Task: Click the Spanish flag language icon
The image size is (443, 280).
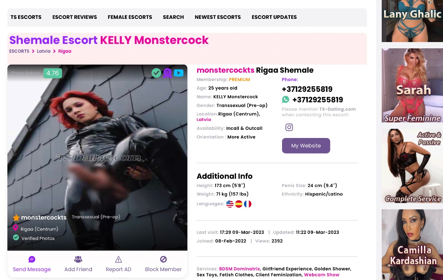Action: click(x=239, y=204)
